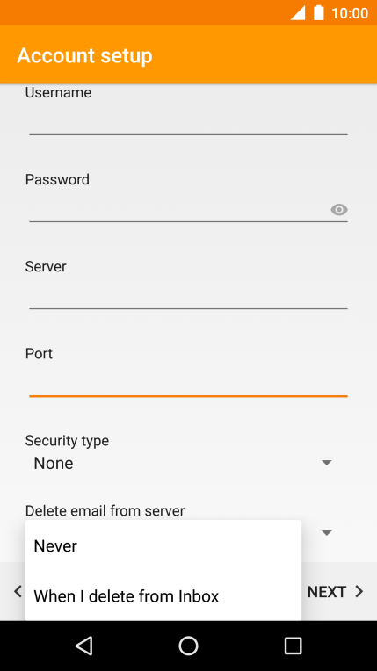
Task: Tap the 10:00 clock in status bar
Action: tap(350, 13)
